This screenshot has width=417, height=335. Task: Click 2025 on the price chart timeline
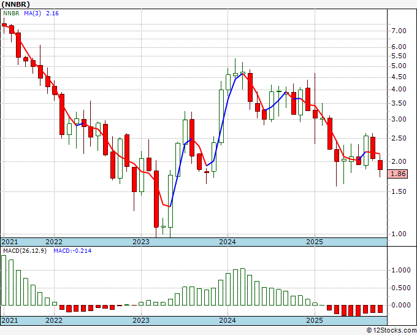[x=315, y=242]
